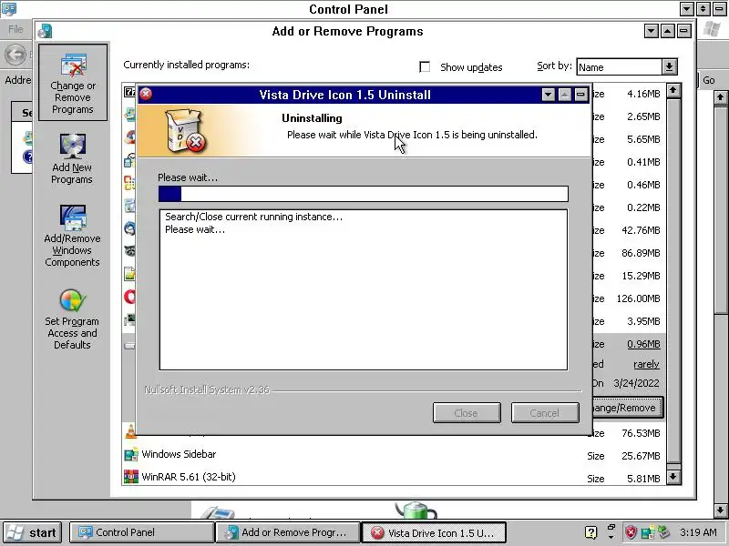The image size is (729, 546).
Task: Click the Back arrow in Control Panel window
Action: 15,55
